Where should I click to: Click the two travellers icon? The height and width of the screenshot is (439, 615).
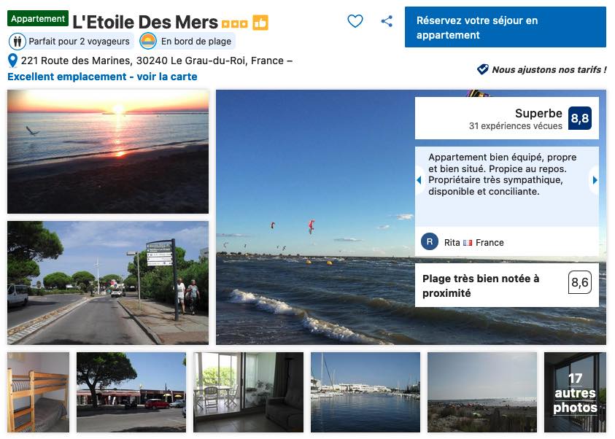point(18,41)
